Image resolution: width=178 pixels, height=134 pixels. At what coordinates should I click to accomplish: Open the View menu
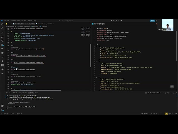(18, 21)
